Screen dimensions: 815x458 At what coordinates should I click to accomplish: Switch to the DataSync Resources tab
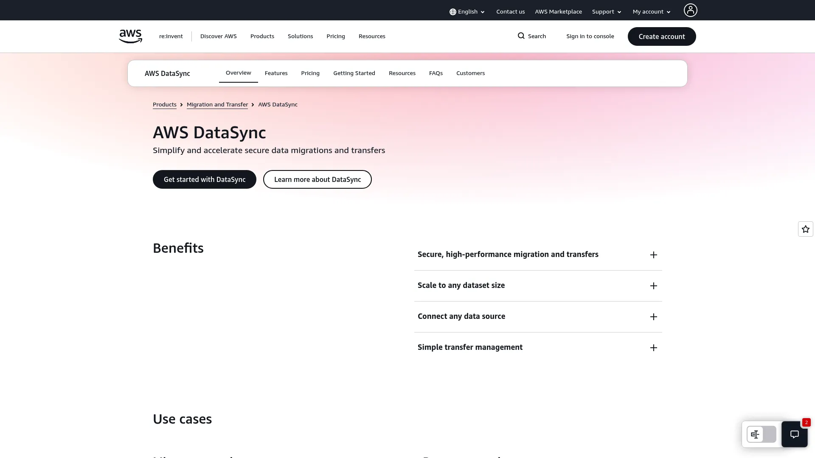(402, 73)
